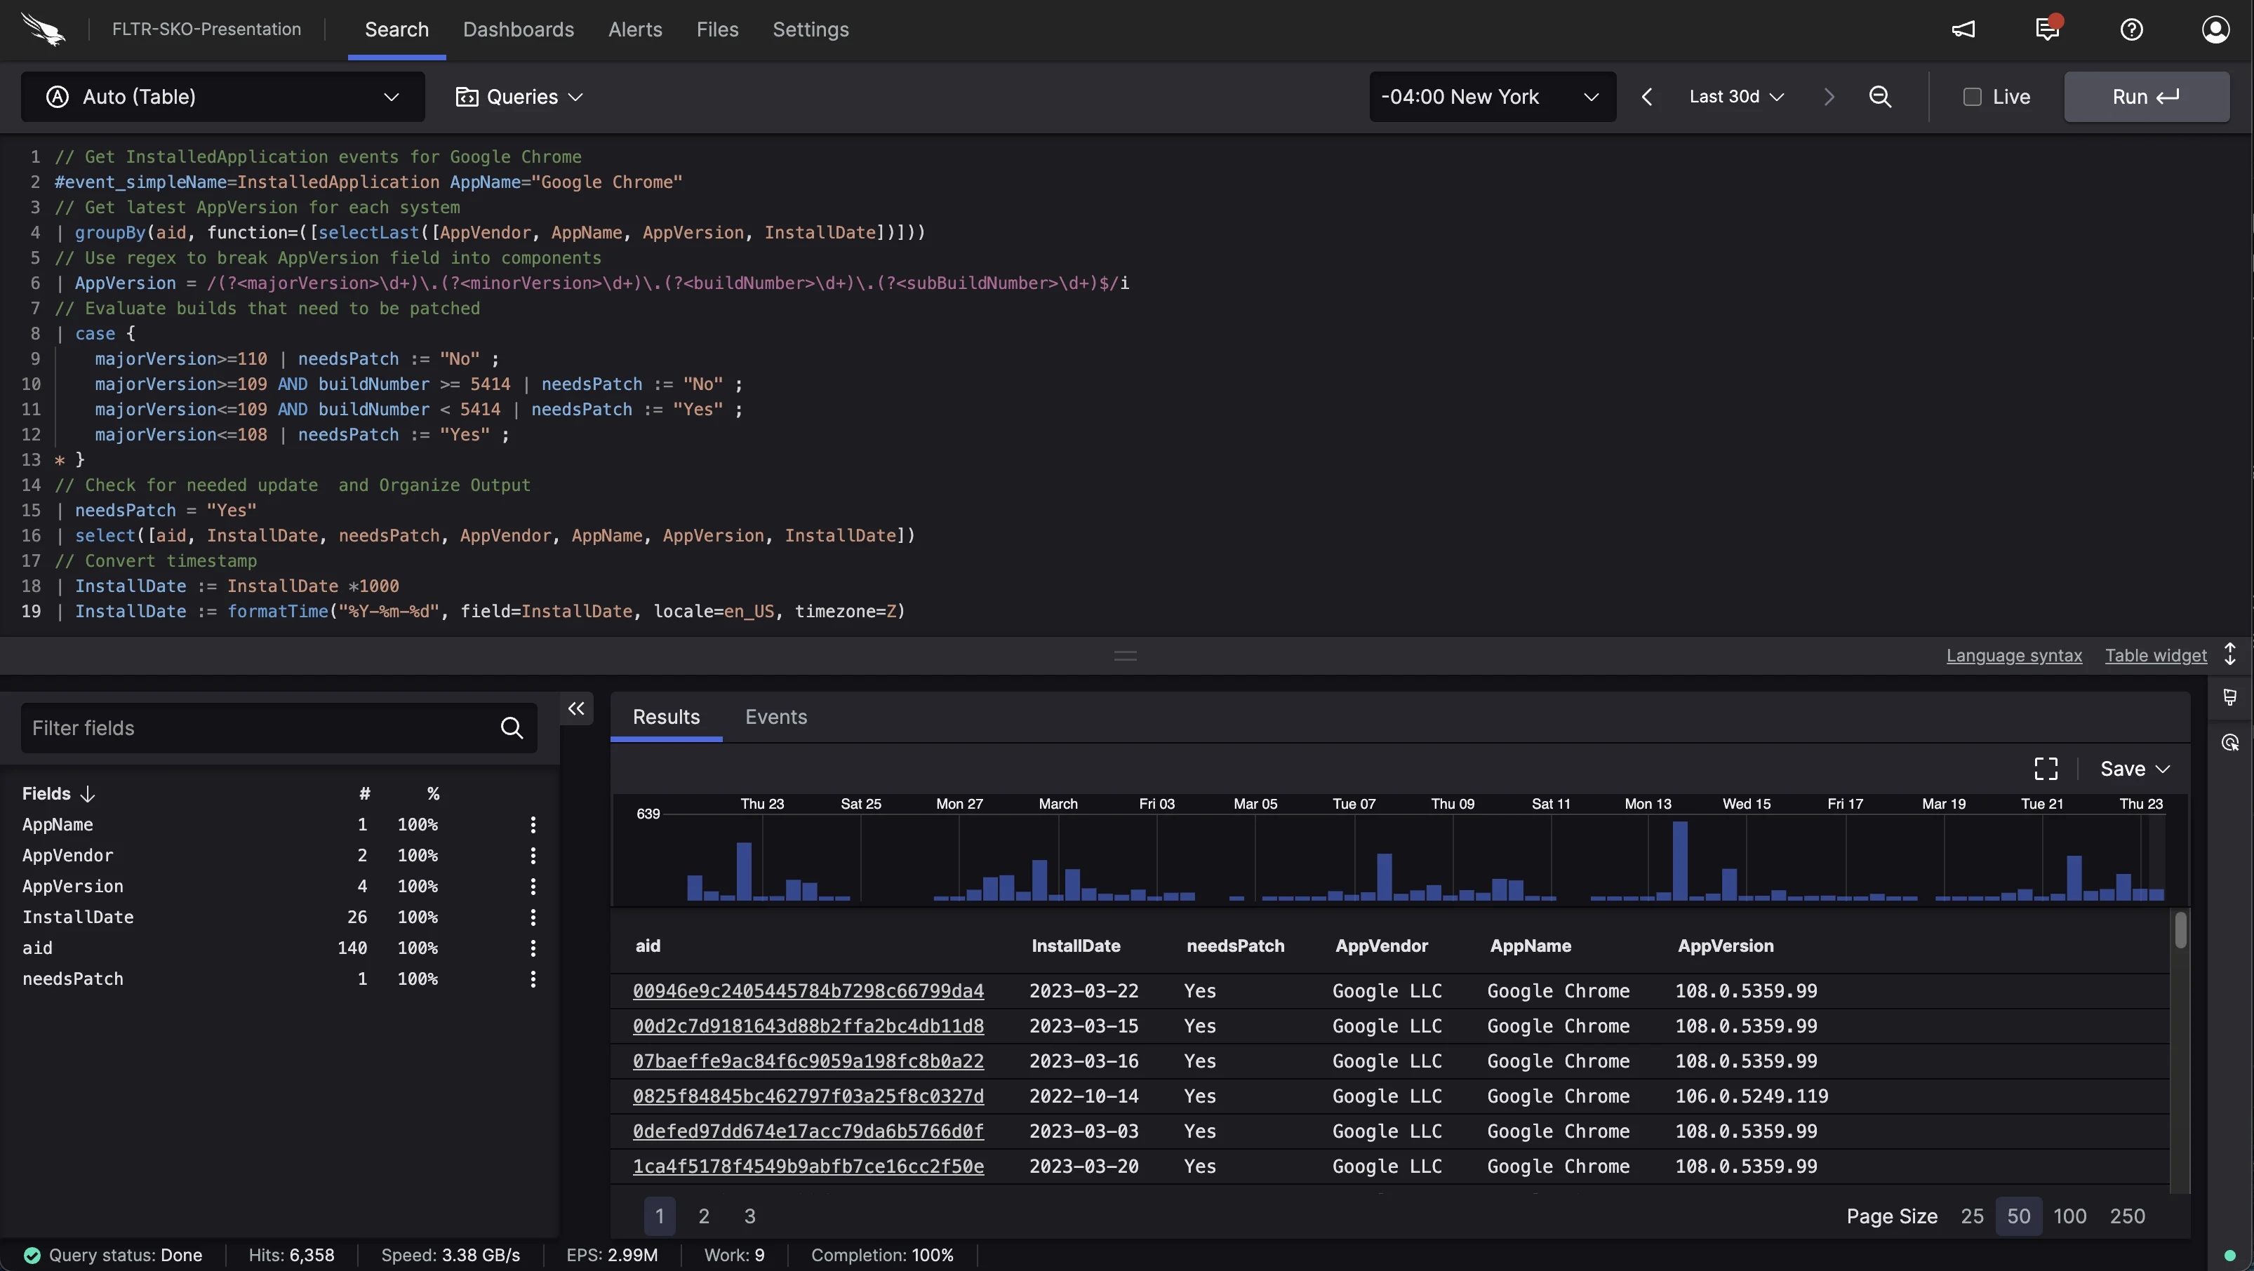
Task: Click the Run button
Action: pyautogui.click(x=2147, y=96)
